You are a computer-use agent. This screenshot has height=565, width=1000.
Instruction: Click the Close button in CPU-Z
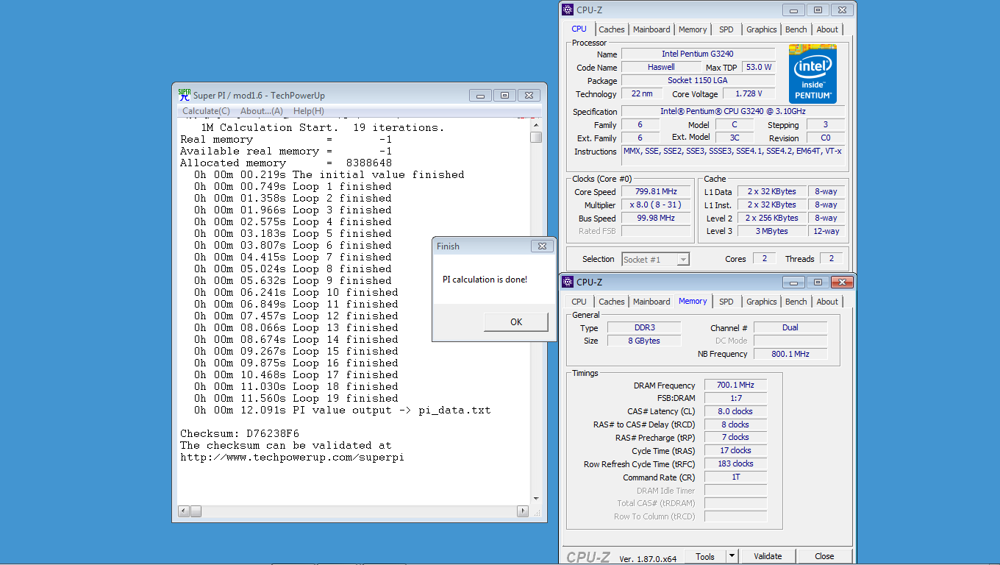coord(824,556)
